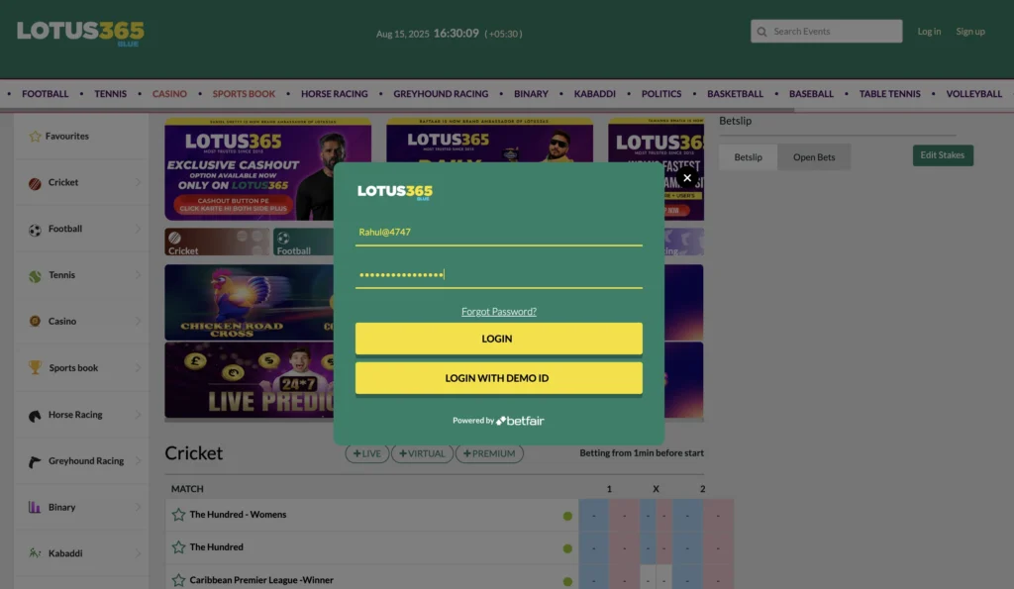Switch to the Open Bets tab

(814, 156)
